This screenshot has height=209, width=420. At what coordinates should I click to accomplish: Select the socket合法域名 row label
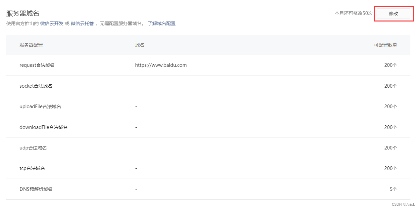pos(36,86)
